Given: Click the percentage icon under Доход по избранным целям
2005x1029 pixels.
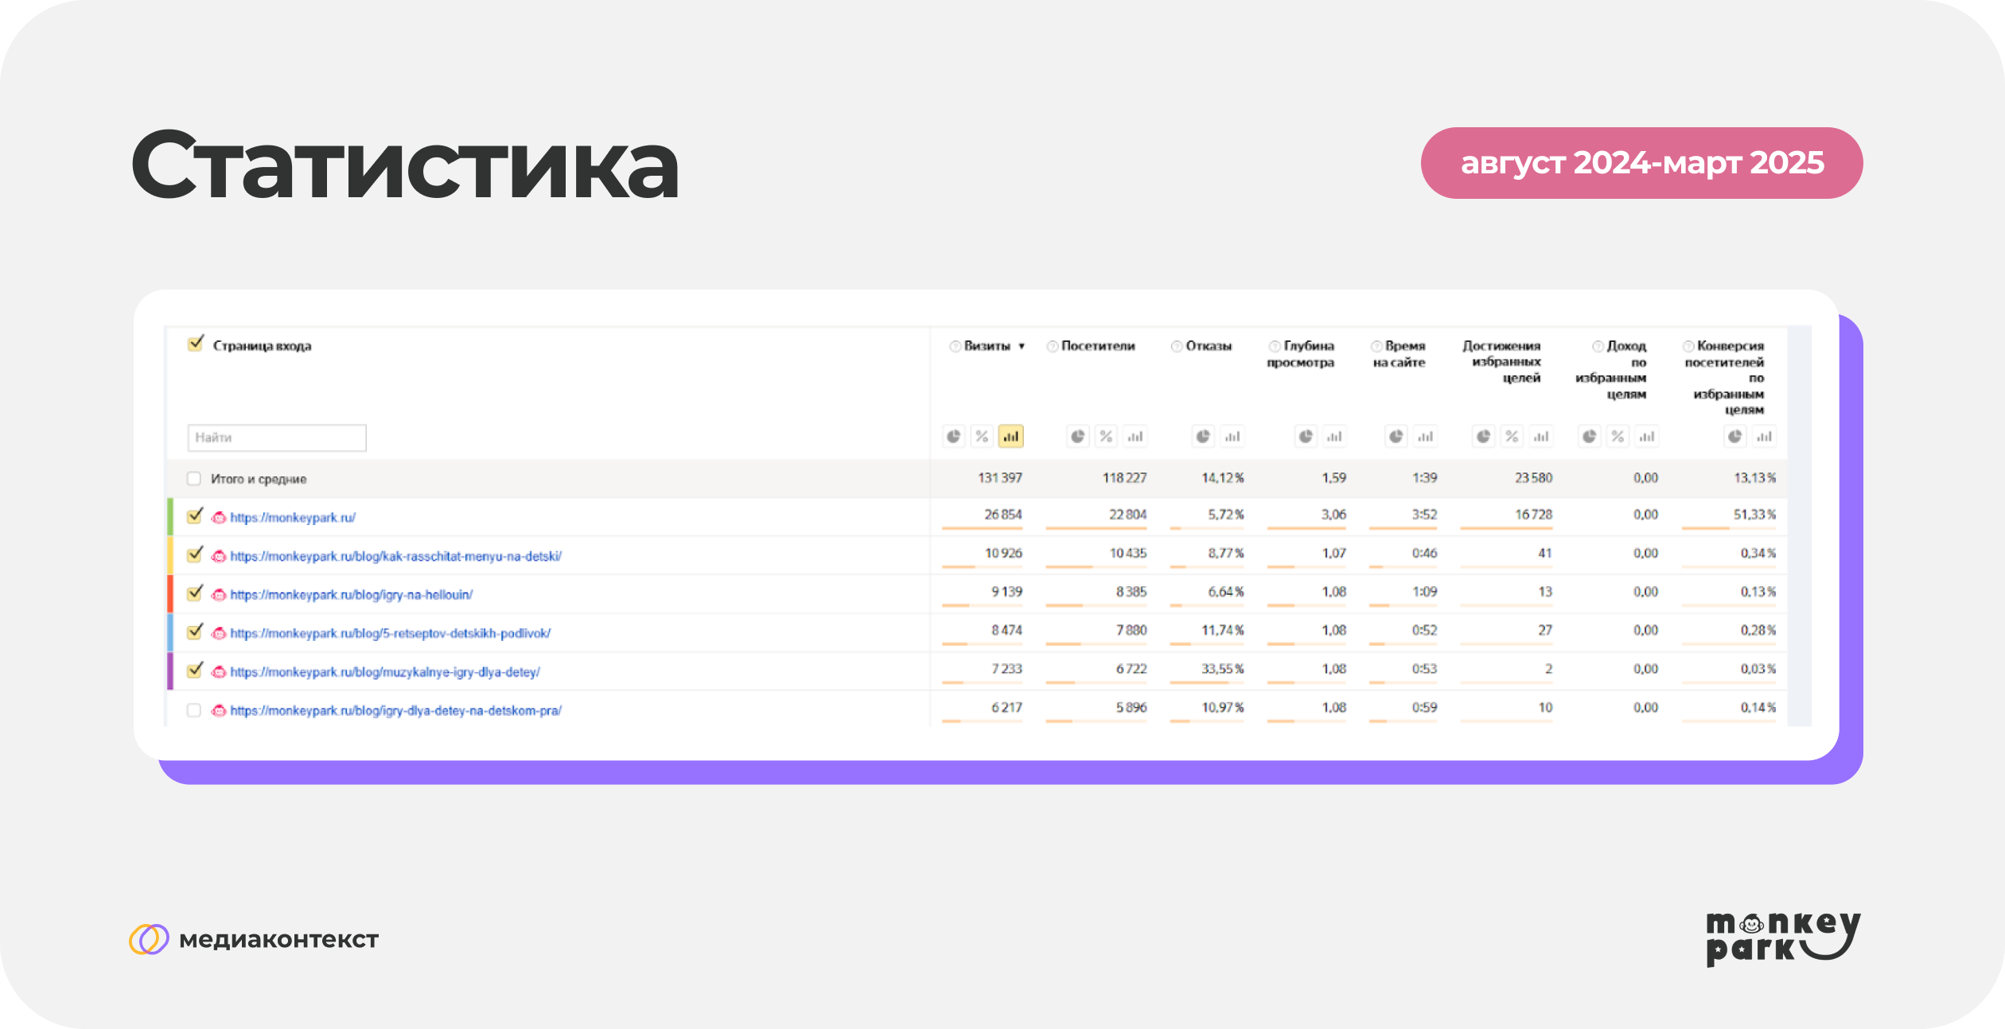Looking at the screenshot, I should tap(1618, 436).
